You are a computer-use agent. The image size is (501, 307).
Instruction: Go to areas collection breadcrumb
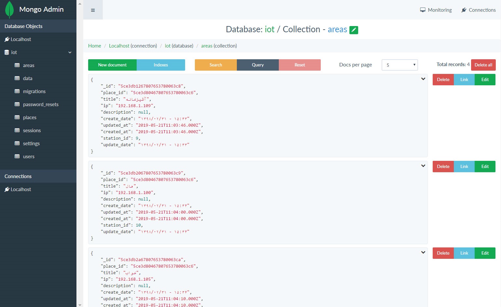point(207,46)
